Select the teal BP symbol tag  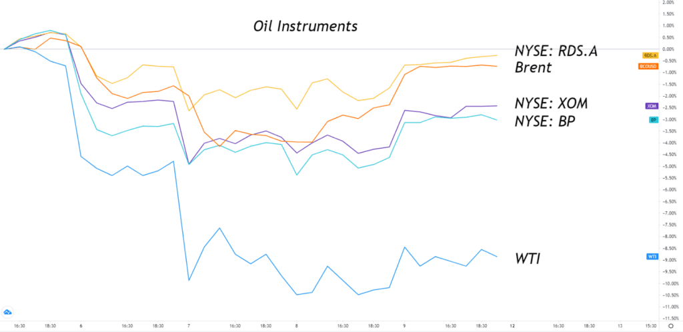pos(654,119)
